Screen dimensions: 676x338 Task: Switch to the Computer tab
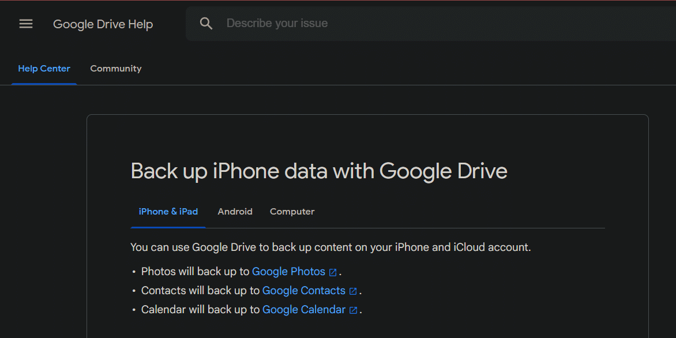click(x=292, y=212)
